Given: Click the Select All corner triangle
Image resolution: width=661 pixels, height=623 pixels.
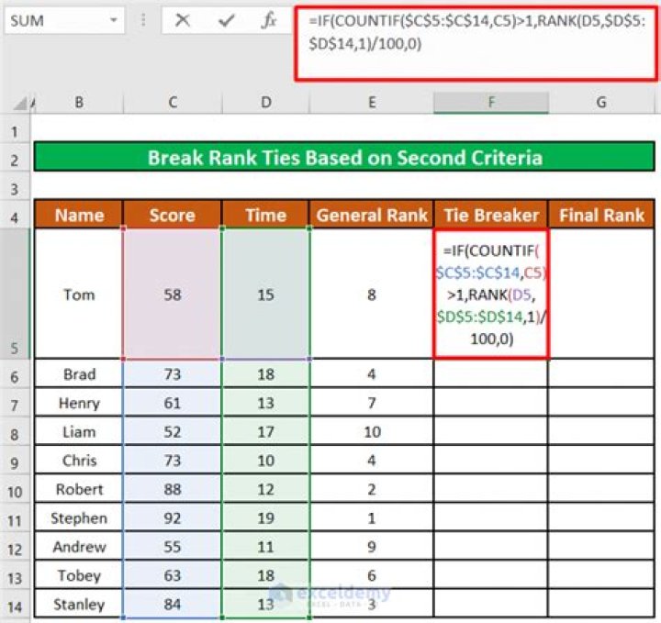Looking at the screenshot, I should [20, 103].
